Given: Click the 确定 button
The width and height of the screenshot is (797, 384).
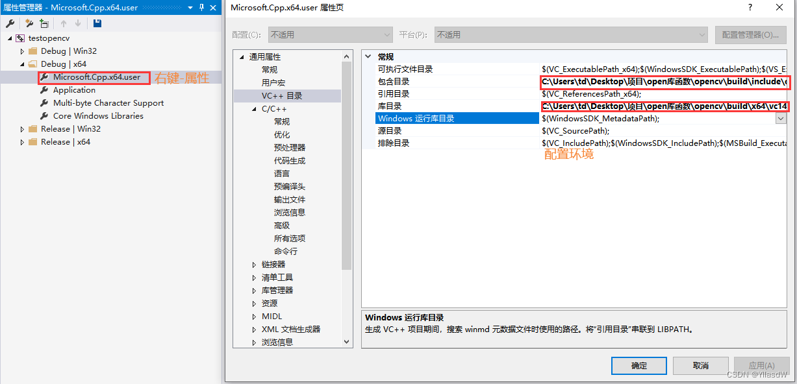Looking at the screenshot, I should click(x=639, y=366).
